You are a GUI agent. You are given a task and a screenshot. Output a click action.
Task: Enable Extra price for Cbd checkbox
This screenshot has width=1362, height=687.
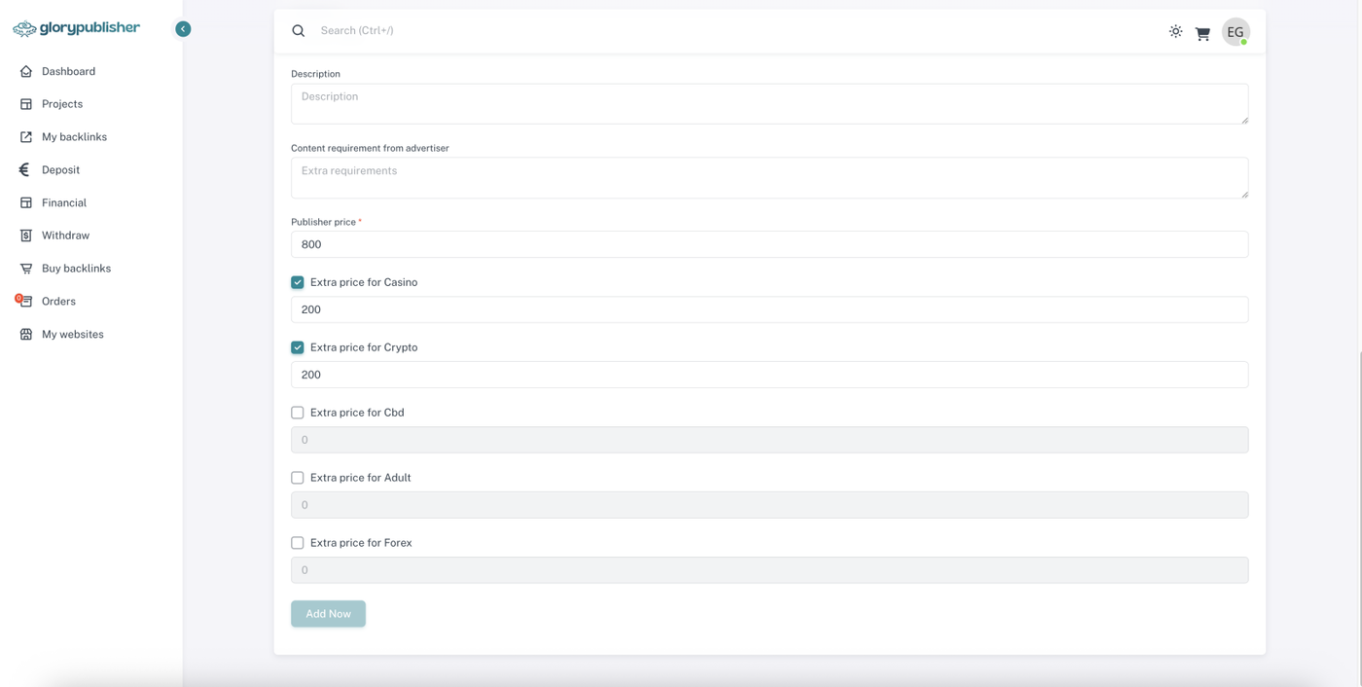point(298,413)
